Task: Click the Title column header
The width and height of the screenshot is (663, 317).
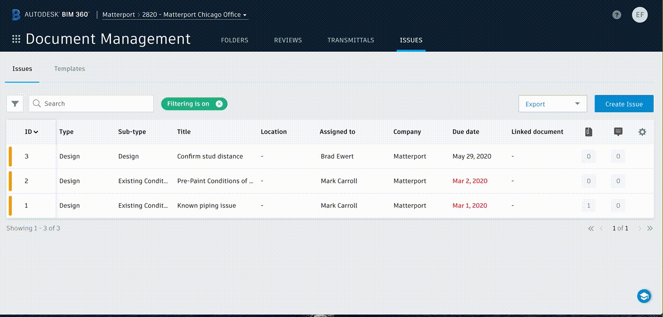Action: pos(184,132)
